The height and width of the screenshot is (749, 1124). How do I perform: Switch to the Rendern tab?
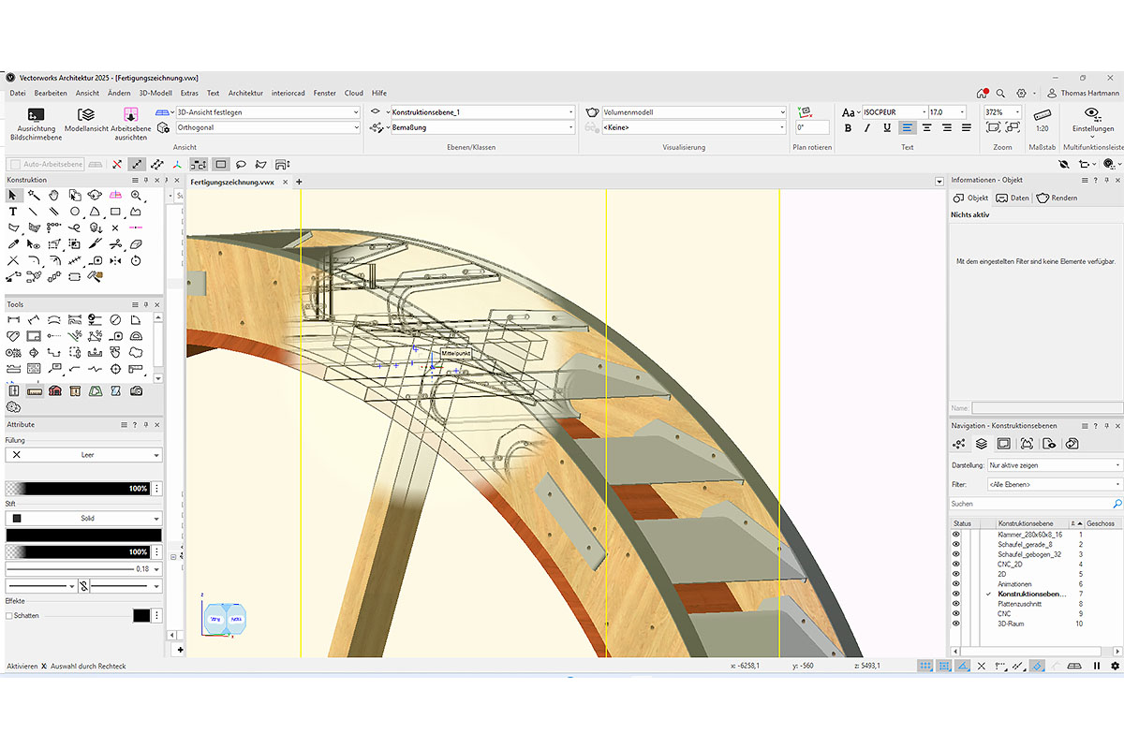[1057, 198]
